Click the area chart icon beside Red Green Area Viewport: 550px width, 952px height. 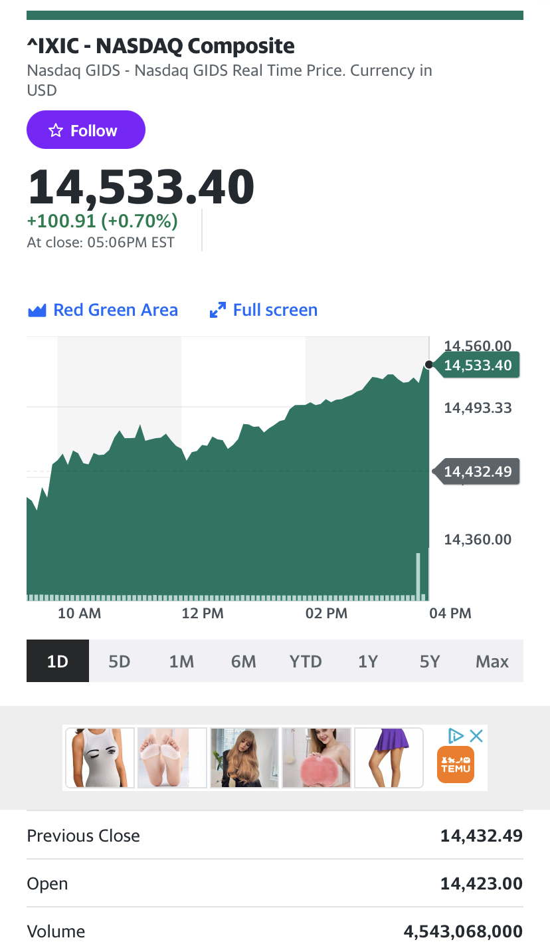[x=37, y=310]
